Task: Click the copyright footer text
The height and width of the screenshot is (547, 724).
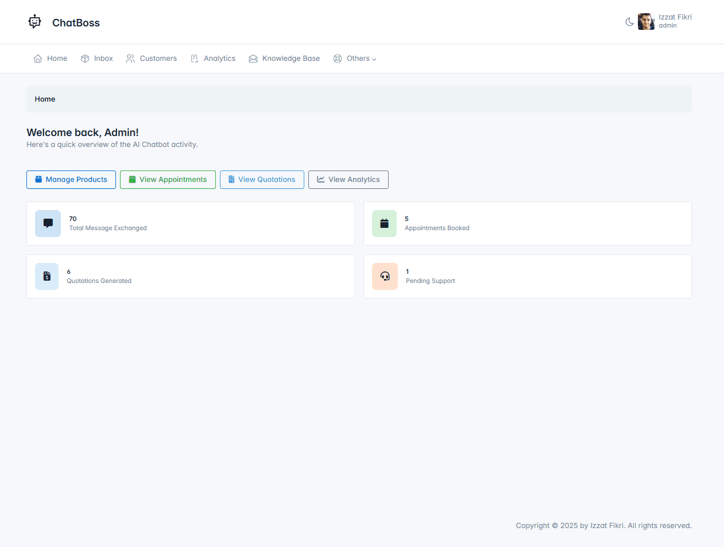Action: [x=603, y=526]
